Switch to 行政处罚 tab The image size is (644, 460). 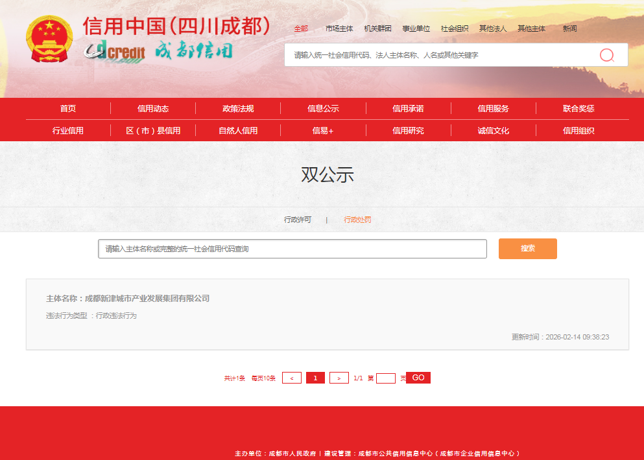click(x=357, y=220)
